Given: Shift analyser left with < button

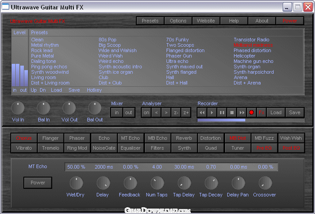Looking at the screenshot, I should (x=156, y=113).
